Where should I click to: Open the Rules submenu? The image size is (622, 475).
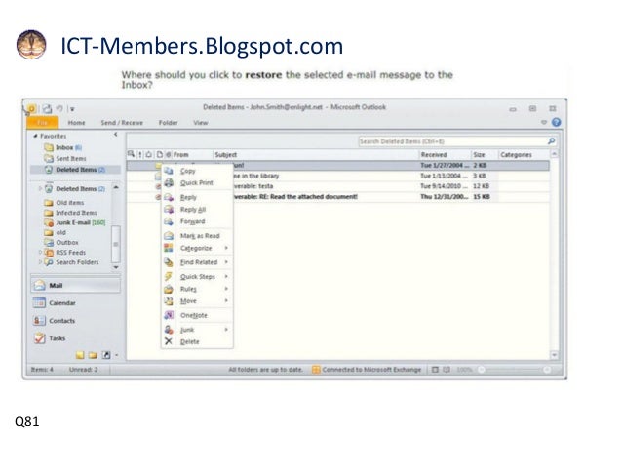[x=197, y=289]
